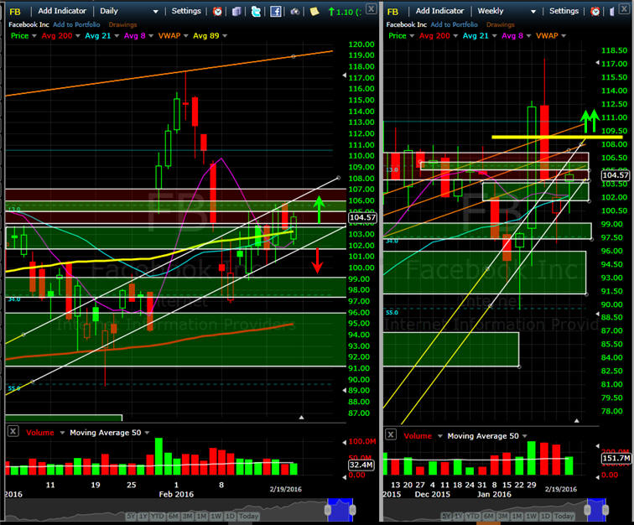Expand VWAP dropdown in Weekly chart
The image size is (634, 525).
click(564, 36)
